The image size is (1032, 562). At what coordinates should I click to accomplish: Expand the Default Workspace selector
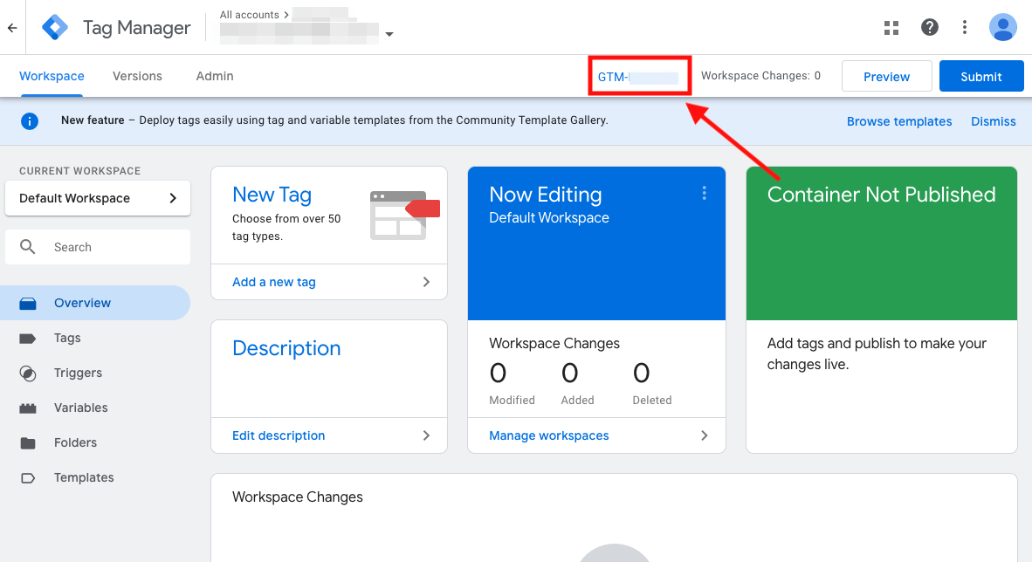[x=98, y=198]
